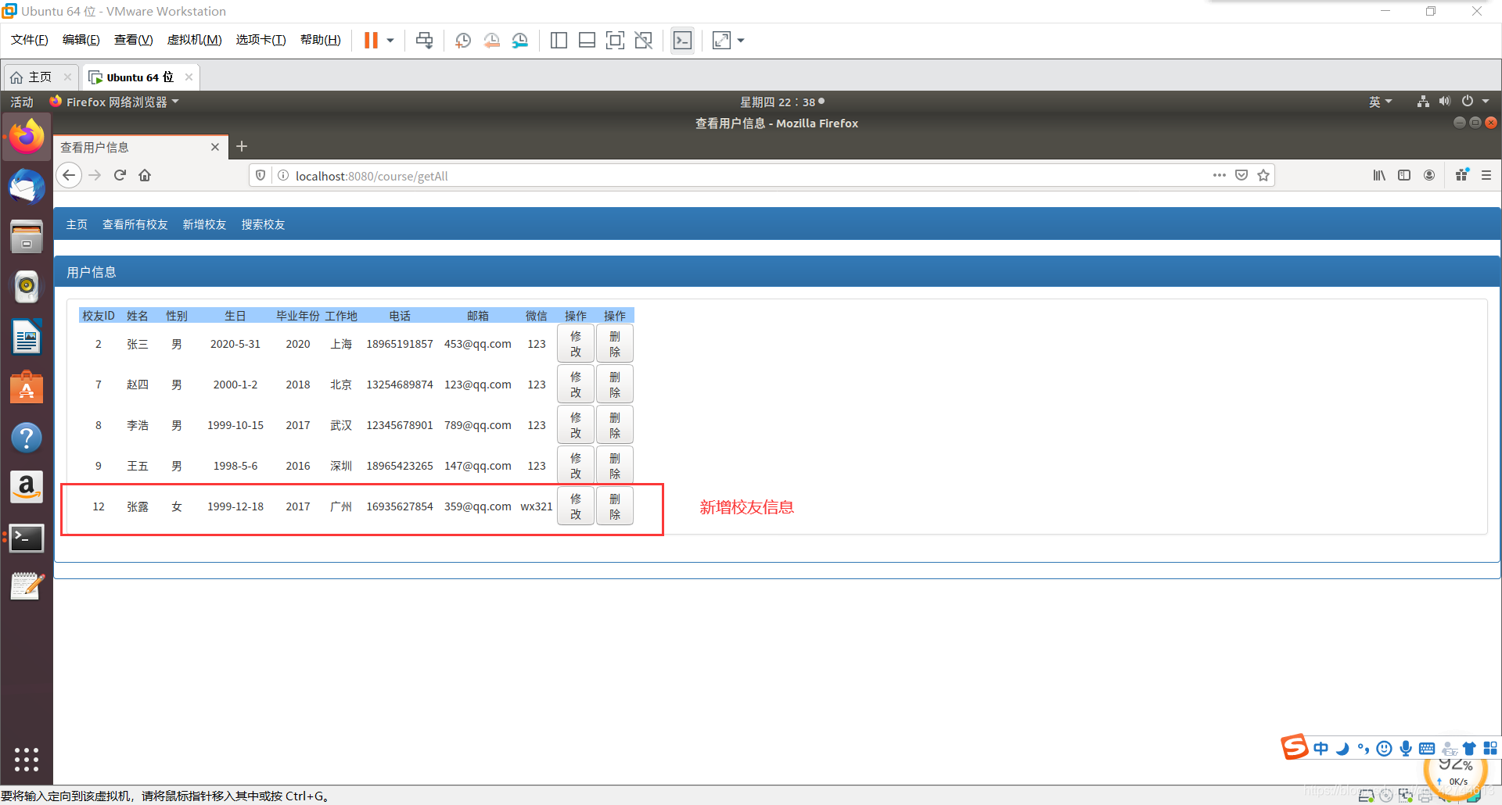The width and height of the screenshot is (1502, 805).
Task: Open the Firefox library icon
Action: tap(1379, 175)
